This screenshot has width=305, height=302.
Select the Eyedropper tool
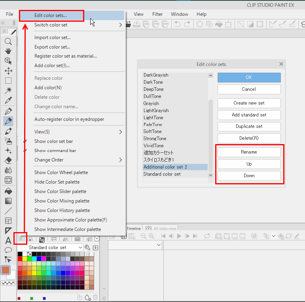click(x=8, y=100)
